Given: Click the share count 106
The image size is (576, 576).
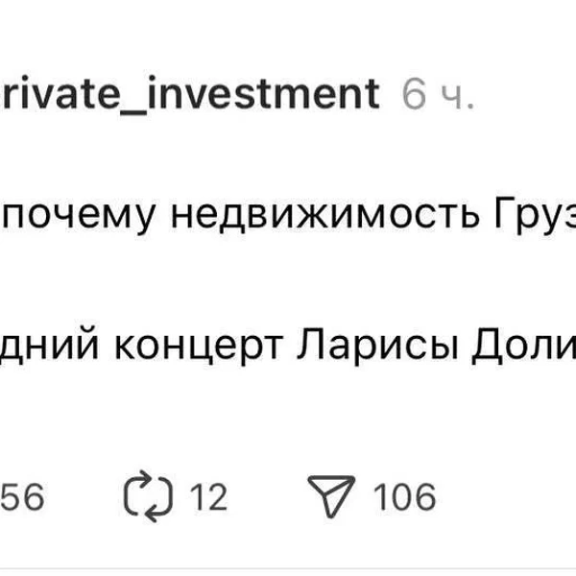Looking at the screenshot, I should point(403,497).
